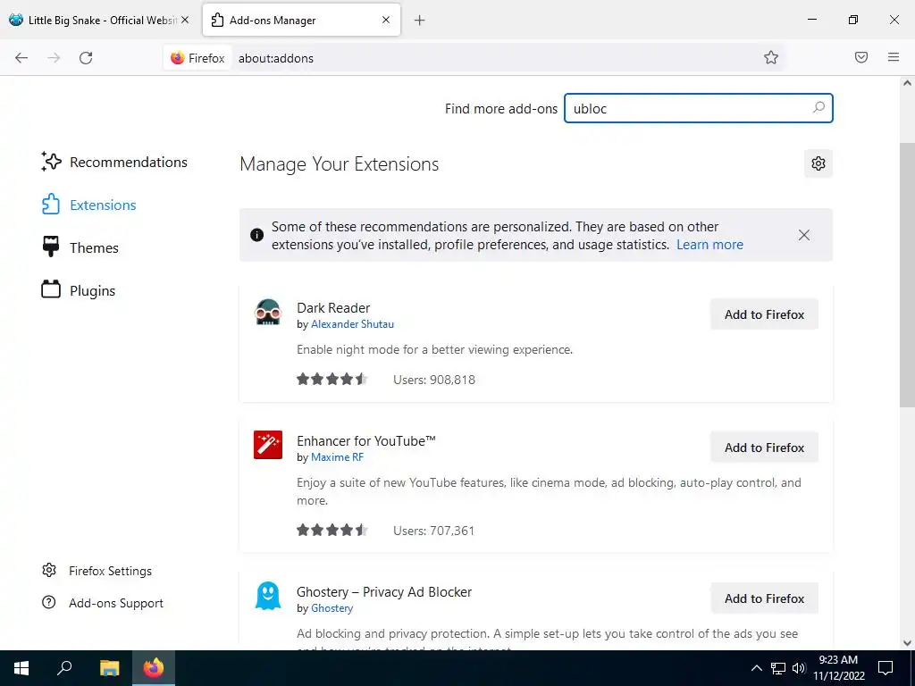The width and height of the screenshot is (915, 686).
Task: Open the extensions tools gear menu
Action: 818,163
